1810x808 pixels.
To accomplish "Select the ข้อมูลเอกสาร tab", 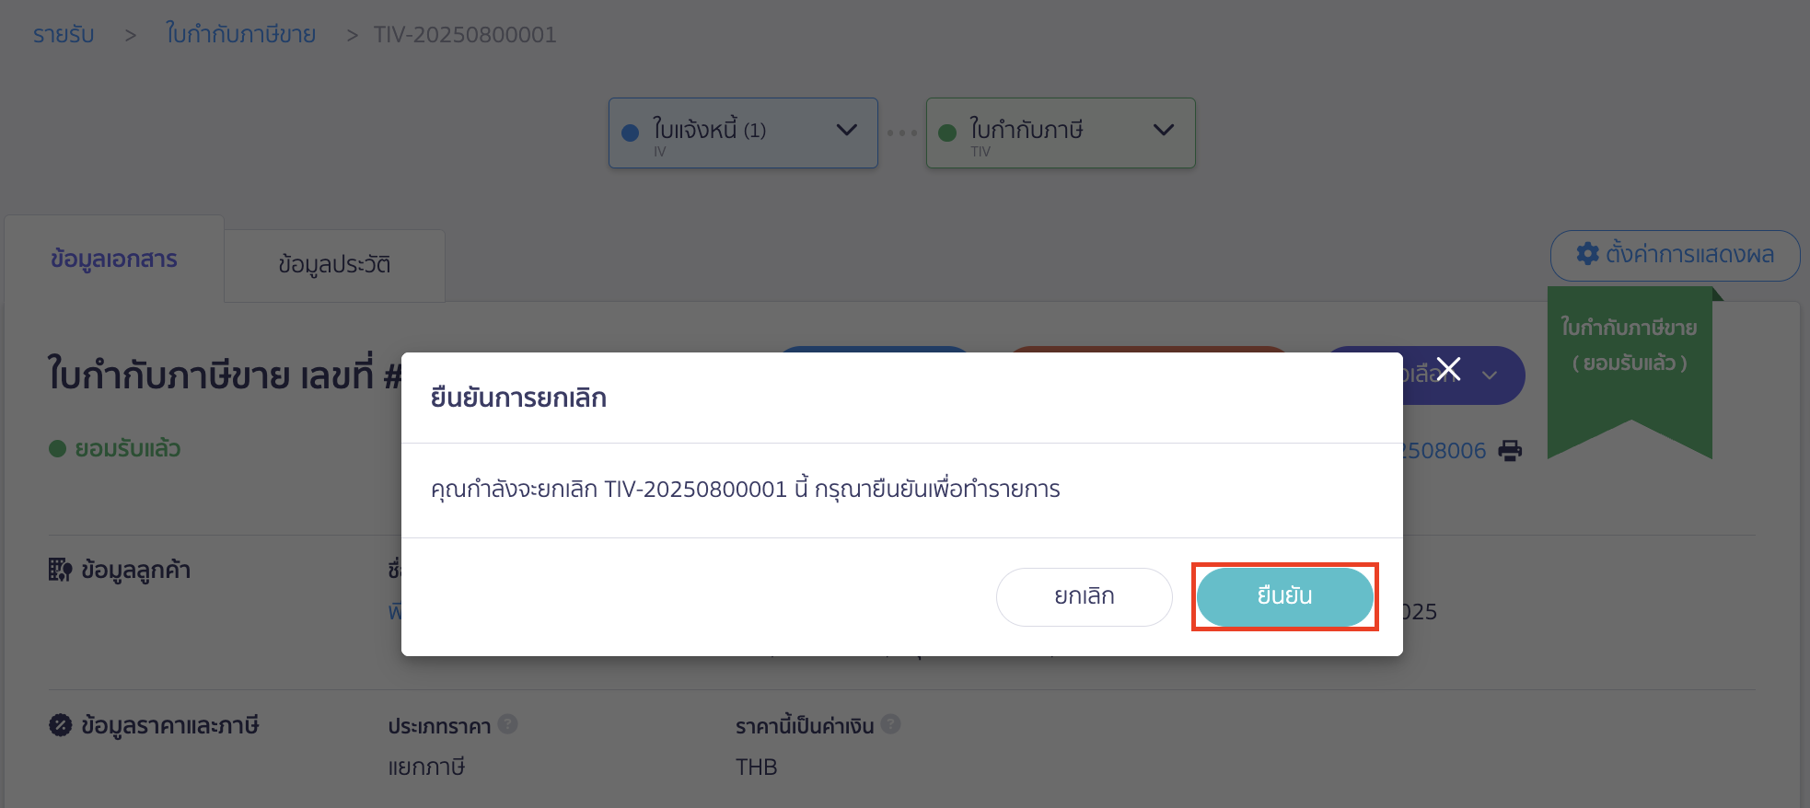I will (x=113, y=259).
